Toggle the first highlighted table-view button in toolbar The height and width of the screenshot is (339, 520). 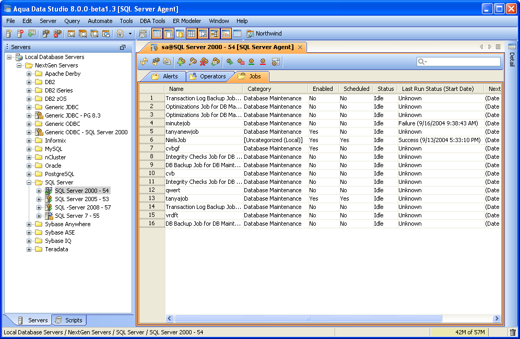[157, 33]
